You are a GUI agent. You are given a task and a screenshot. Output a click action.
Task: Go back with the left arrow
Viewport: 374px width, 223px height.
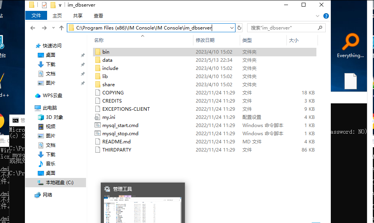pos(33,28)
